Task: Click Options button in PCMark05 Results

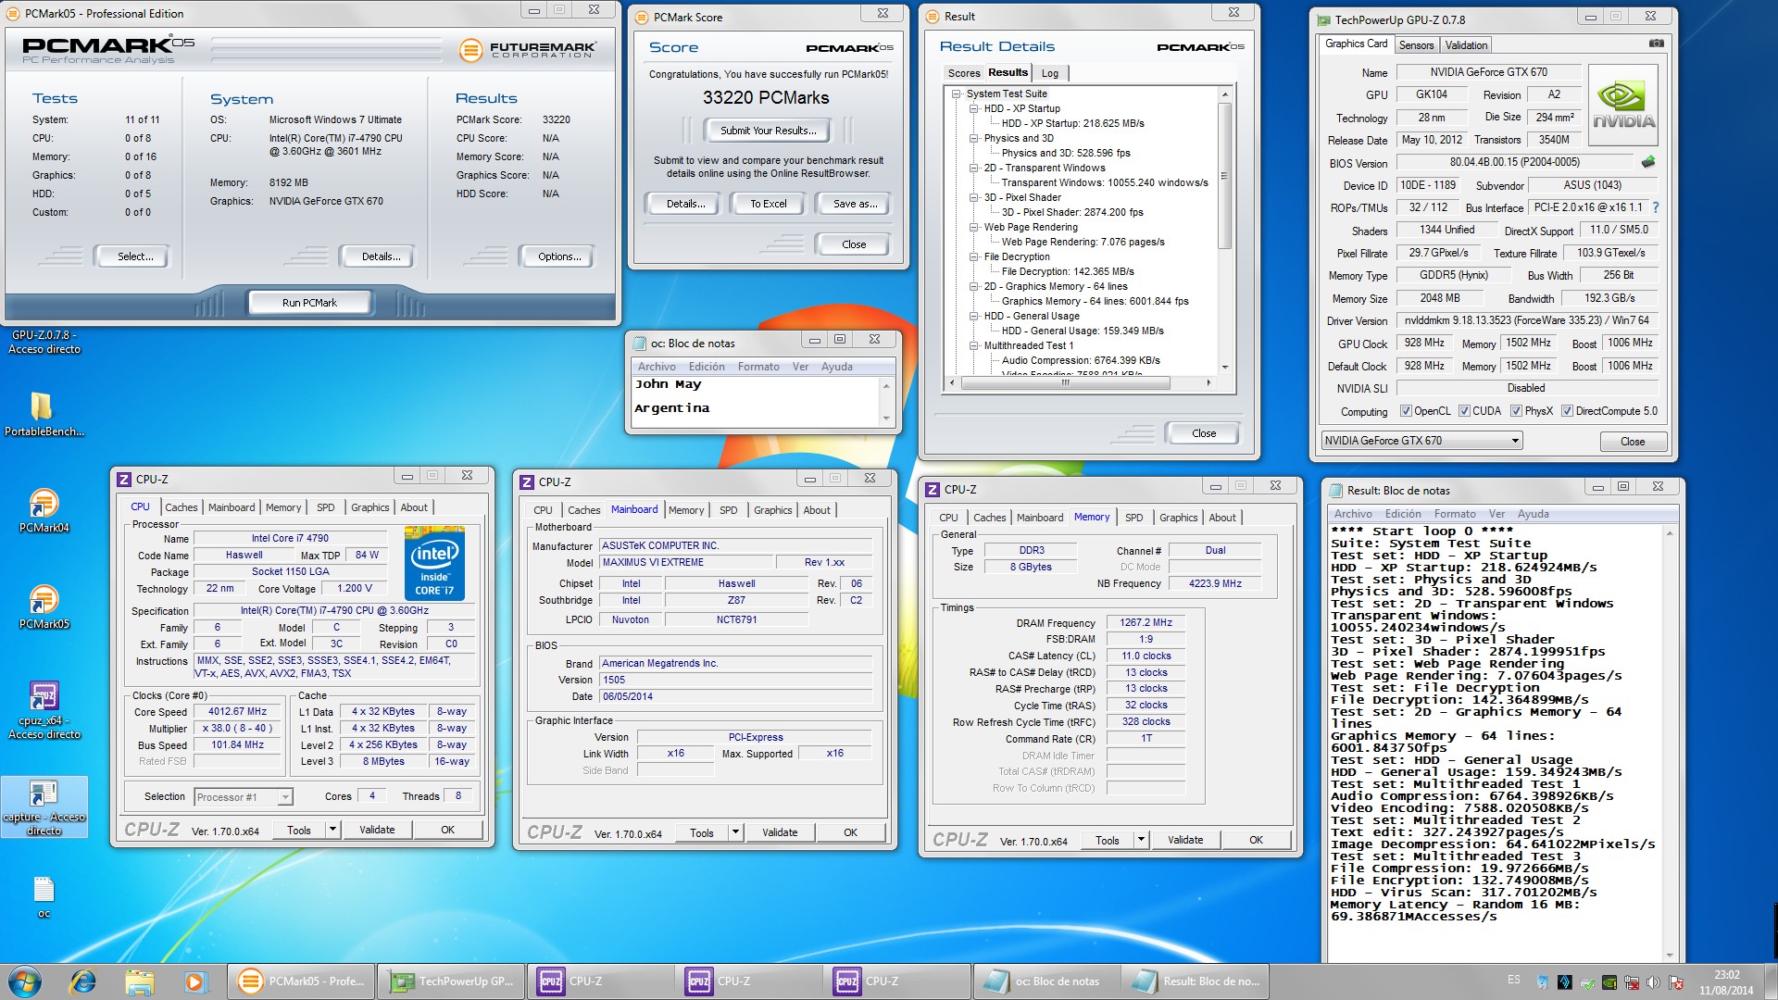Action: 559,256
